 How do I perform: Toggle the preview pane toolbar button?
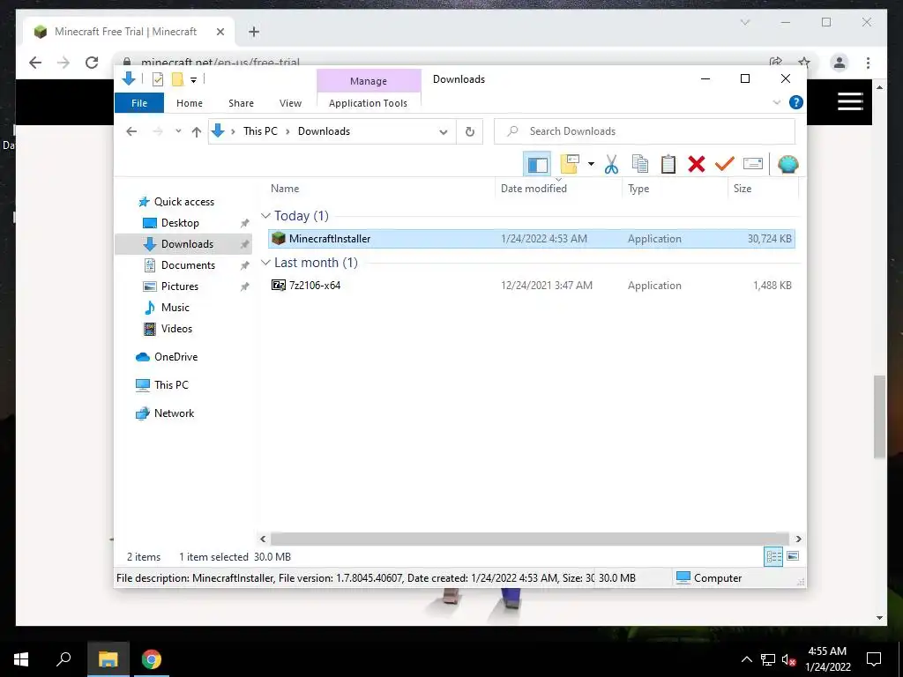coord(537,165)
